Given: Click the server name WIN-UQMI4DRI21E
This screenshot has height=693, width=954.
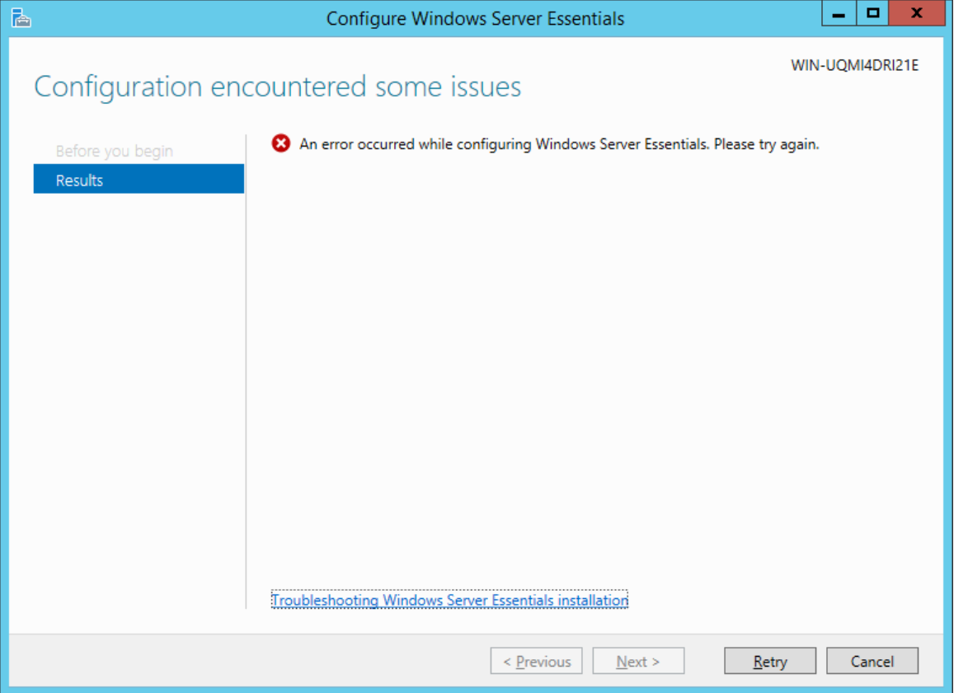Looking at the screenshot, I should click(854, 66).
